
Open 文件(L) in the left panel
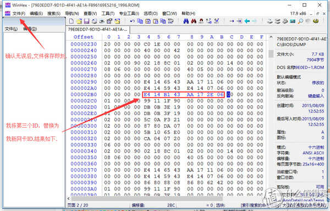tap(11, 28)
